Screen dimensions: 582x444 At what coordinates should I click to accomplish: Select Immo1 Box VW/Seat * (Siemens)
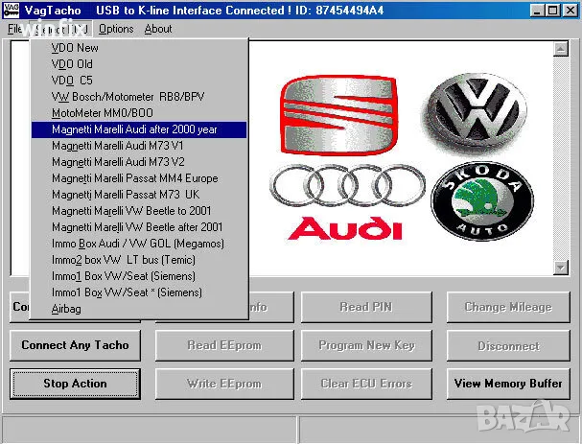pos(139,292)
